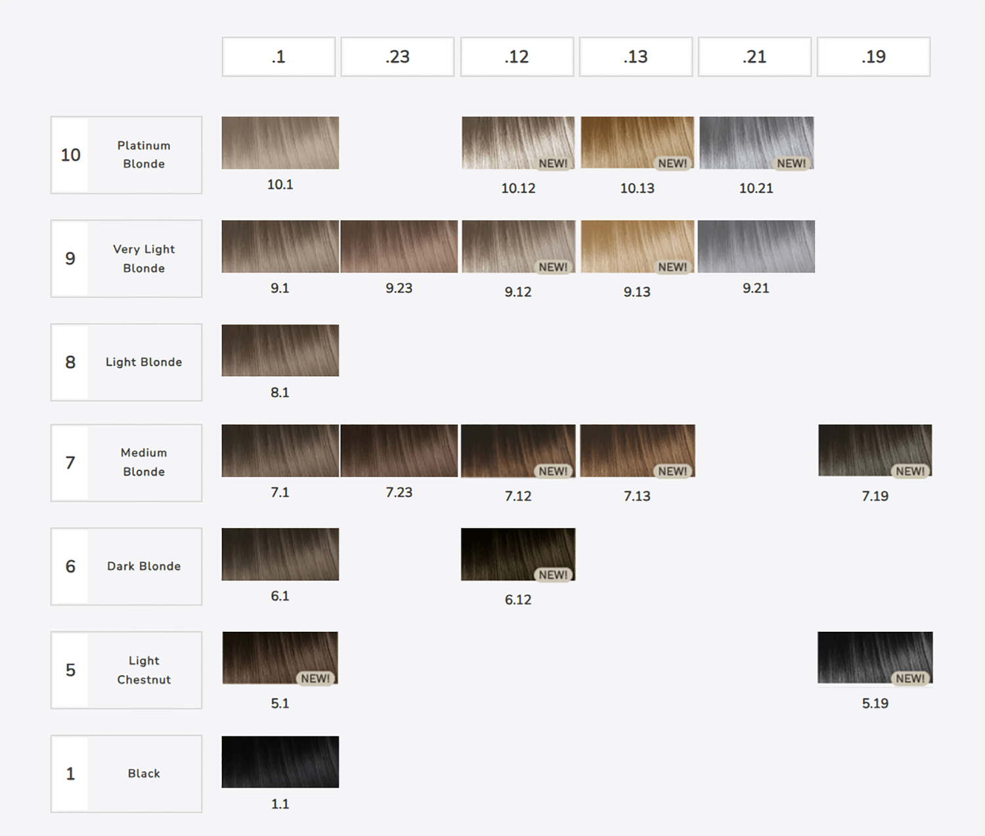This screenshot has height=836, width=985.
Task: Choose the 9.23 hair color swatch
Action: [x=399, y=246]
